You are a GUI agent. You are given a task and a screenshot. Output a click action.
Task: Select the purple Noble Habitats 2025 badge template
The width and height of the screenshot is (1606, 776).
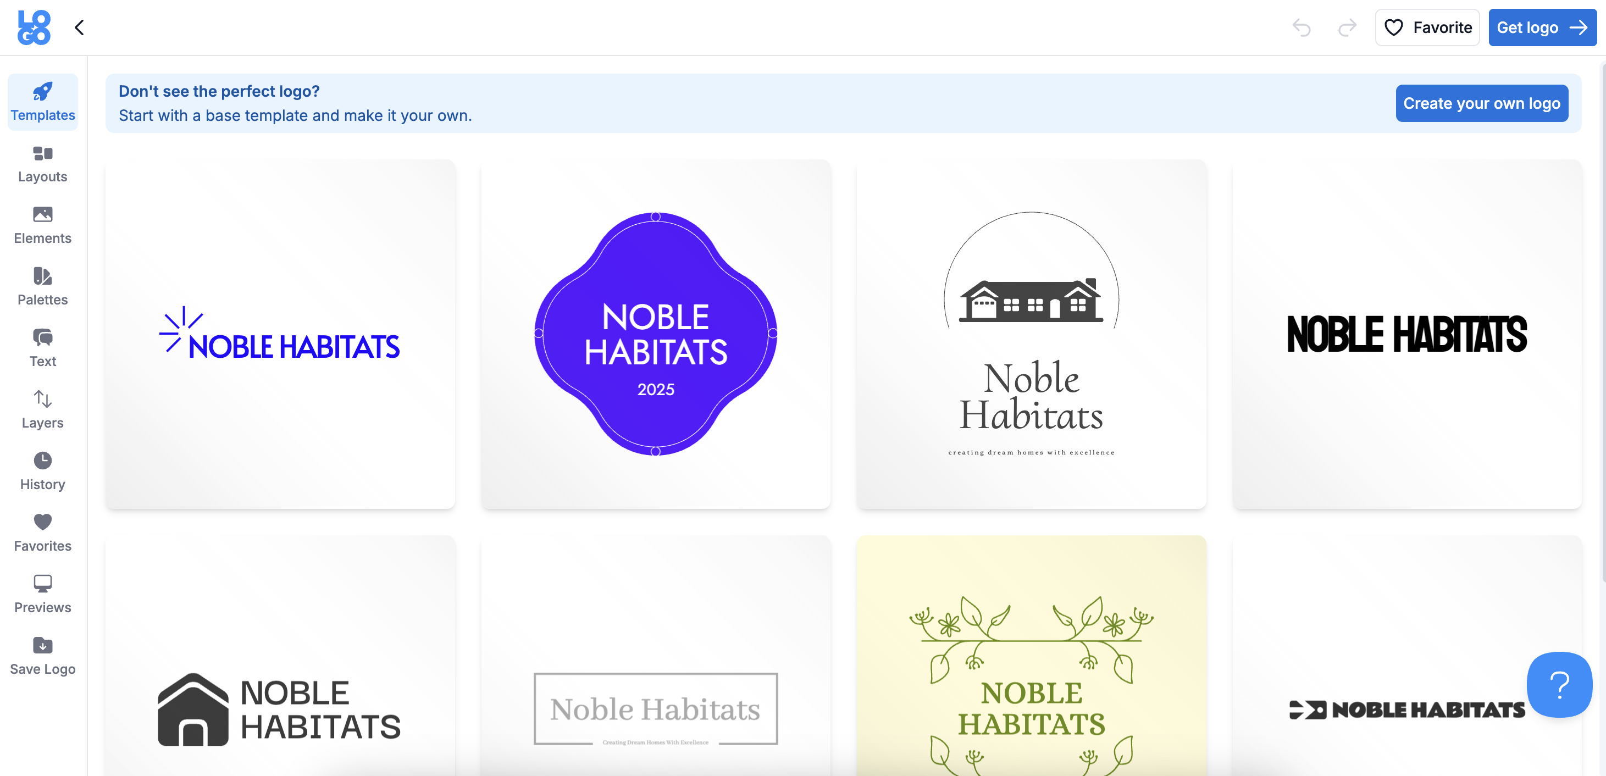pyautogui.click(x=655, y=334)
